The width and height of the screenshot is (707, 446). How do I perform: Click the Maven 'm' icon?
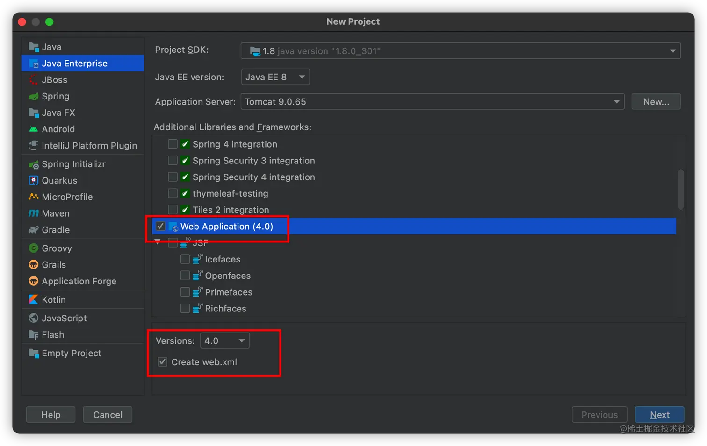(34, 213)
